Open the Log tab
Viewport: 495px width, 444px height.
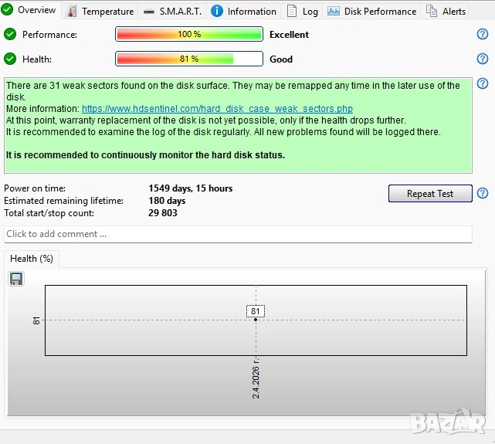[303, 12]
